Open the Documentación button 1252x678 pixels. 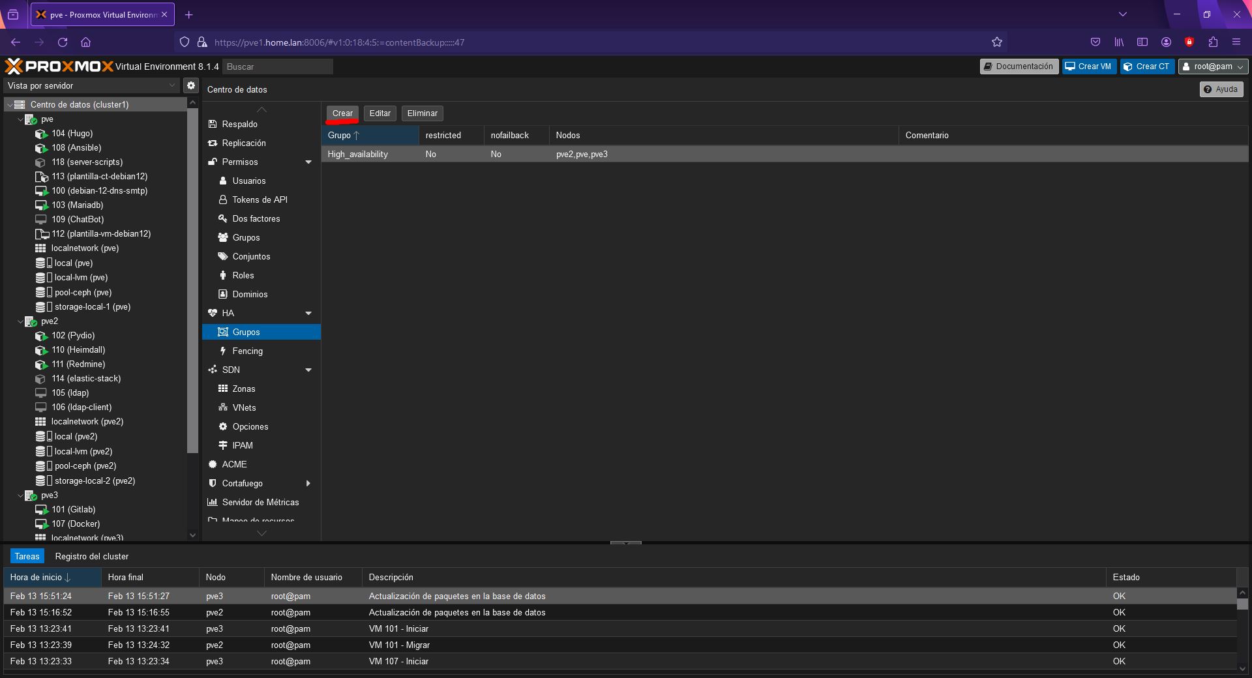click(1019, 66)
